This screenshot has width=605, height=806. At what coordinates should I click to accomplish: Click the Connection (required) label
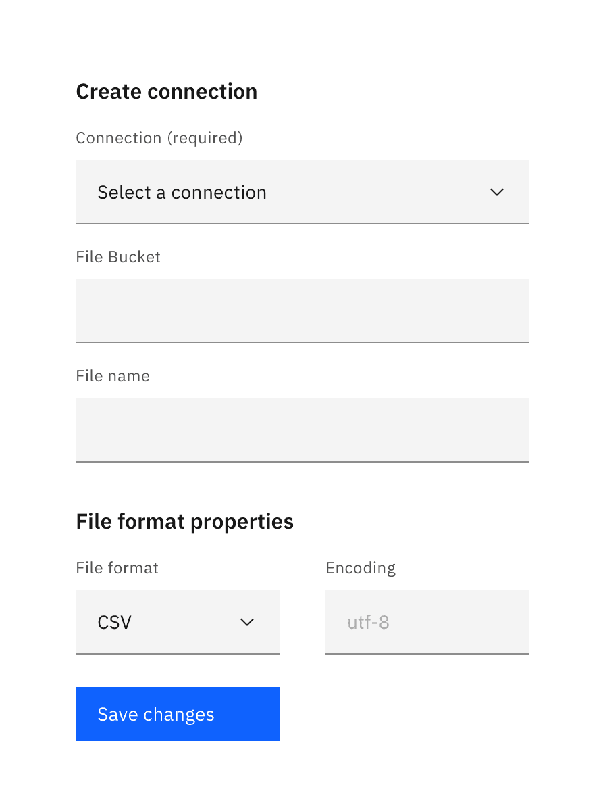[159, 138]
